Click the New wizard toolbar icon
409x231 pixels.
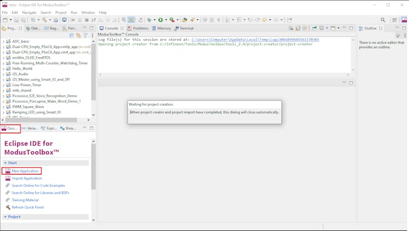point(5,20)
